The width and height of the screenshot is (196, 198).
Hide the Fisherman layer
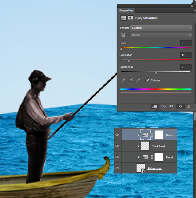pyautogui.click(x=117, y=168)
